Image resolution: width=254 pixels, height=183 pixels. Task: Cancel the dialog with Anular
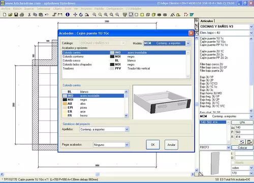click(x=171, y=145)
